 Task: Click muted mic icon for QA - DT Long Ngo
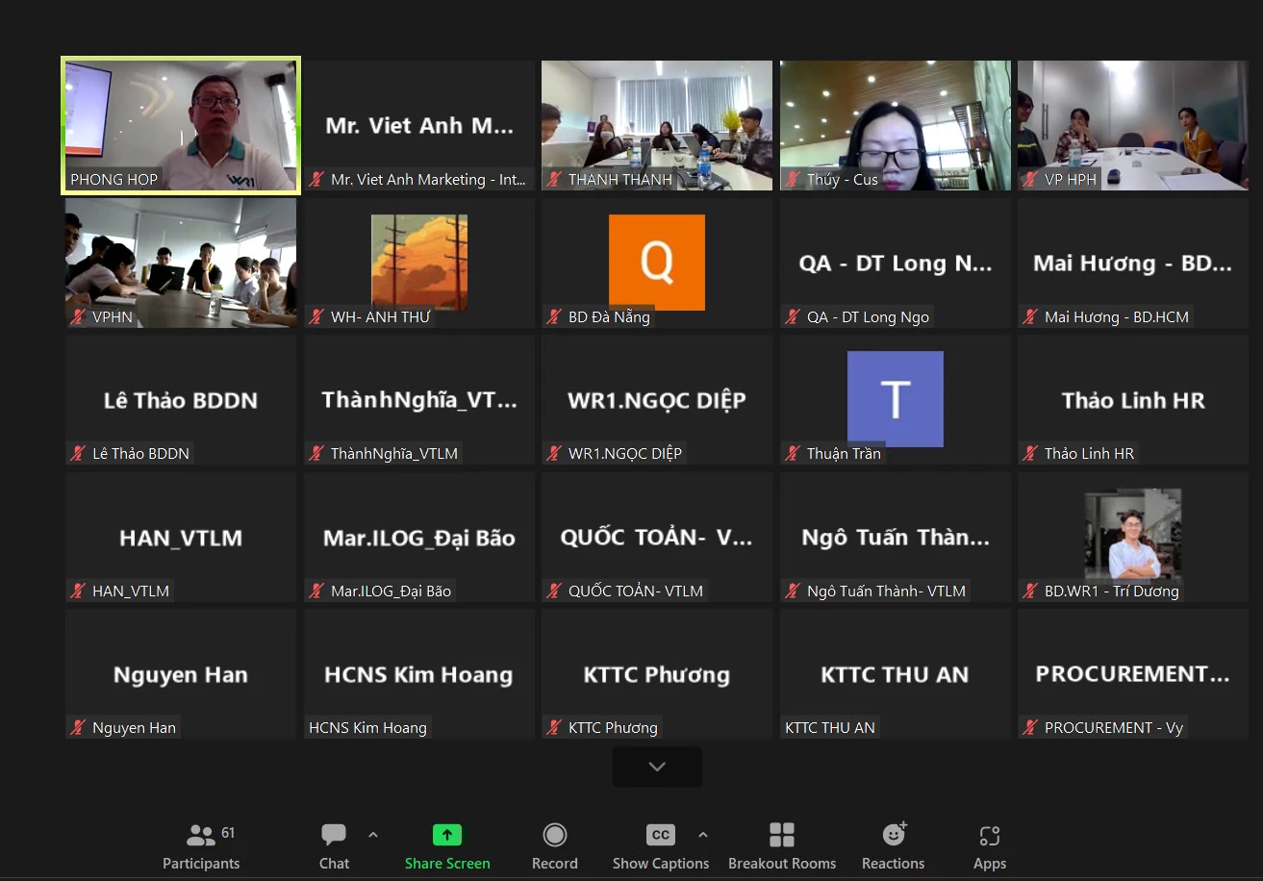(x=793, y=316)
